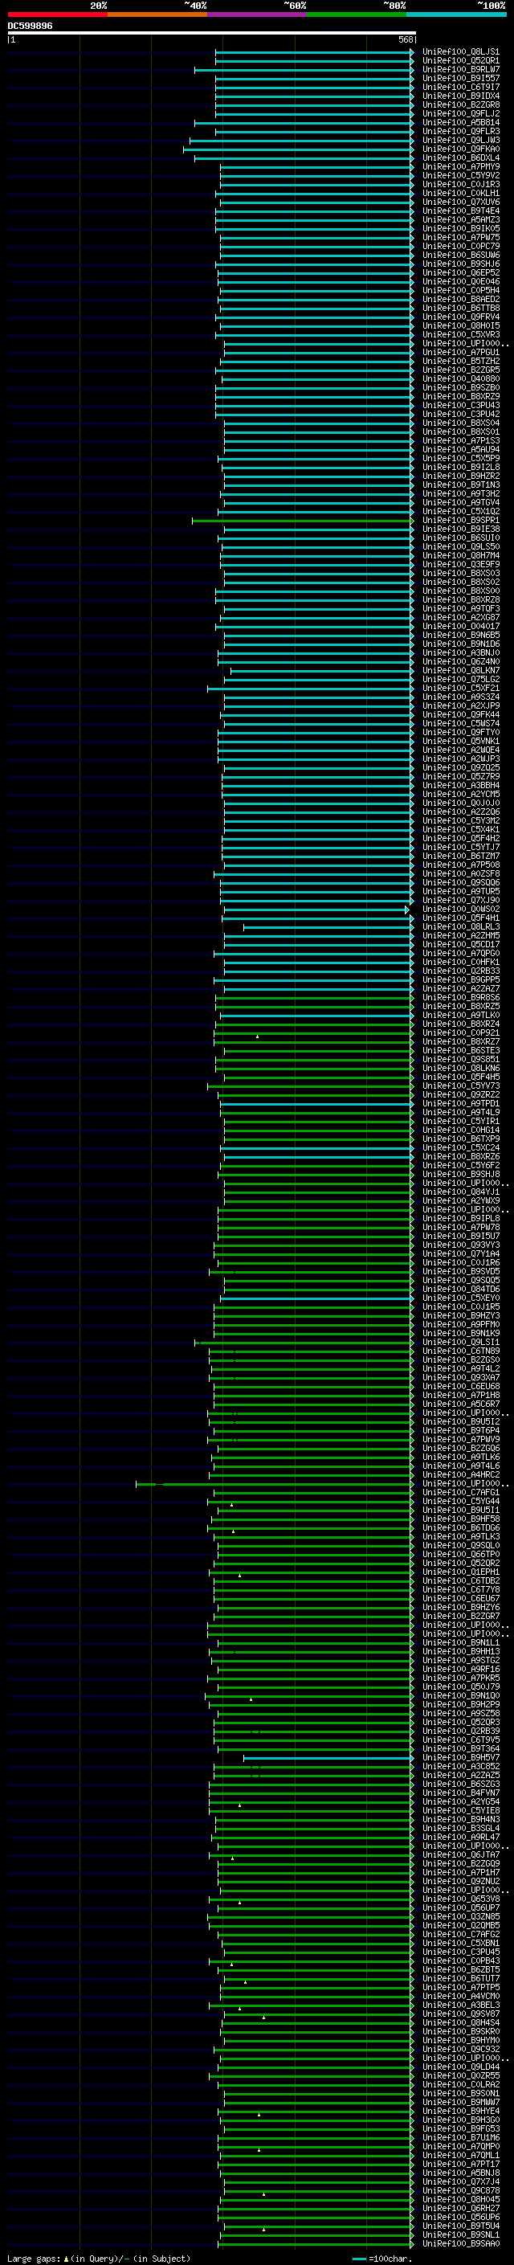Select the UniRef100_B6STE3 label
Screen dimensions: 514x2265
tap(461, 1051)
